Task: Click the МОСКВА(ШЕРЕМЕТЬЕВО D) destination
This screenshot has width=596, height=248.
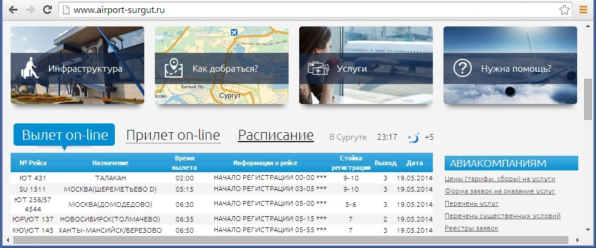Action: (x=110, y=189)
